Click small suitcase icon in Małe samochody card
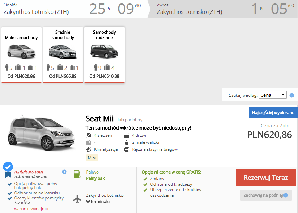 coord(30,68)
